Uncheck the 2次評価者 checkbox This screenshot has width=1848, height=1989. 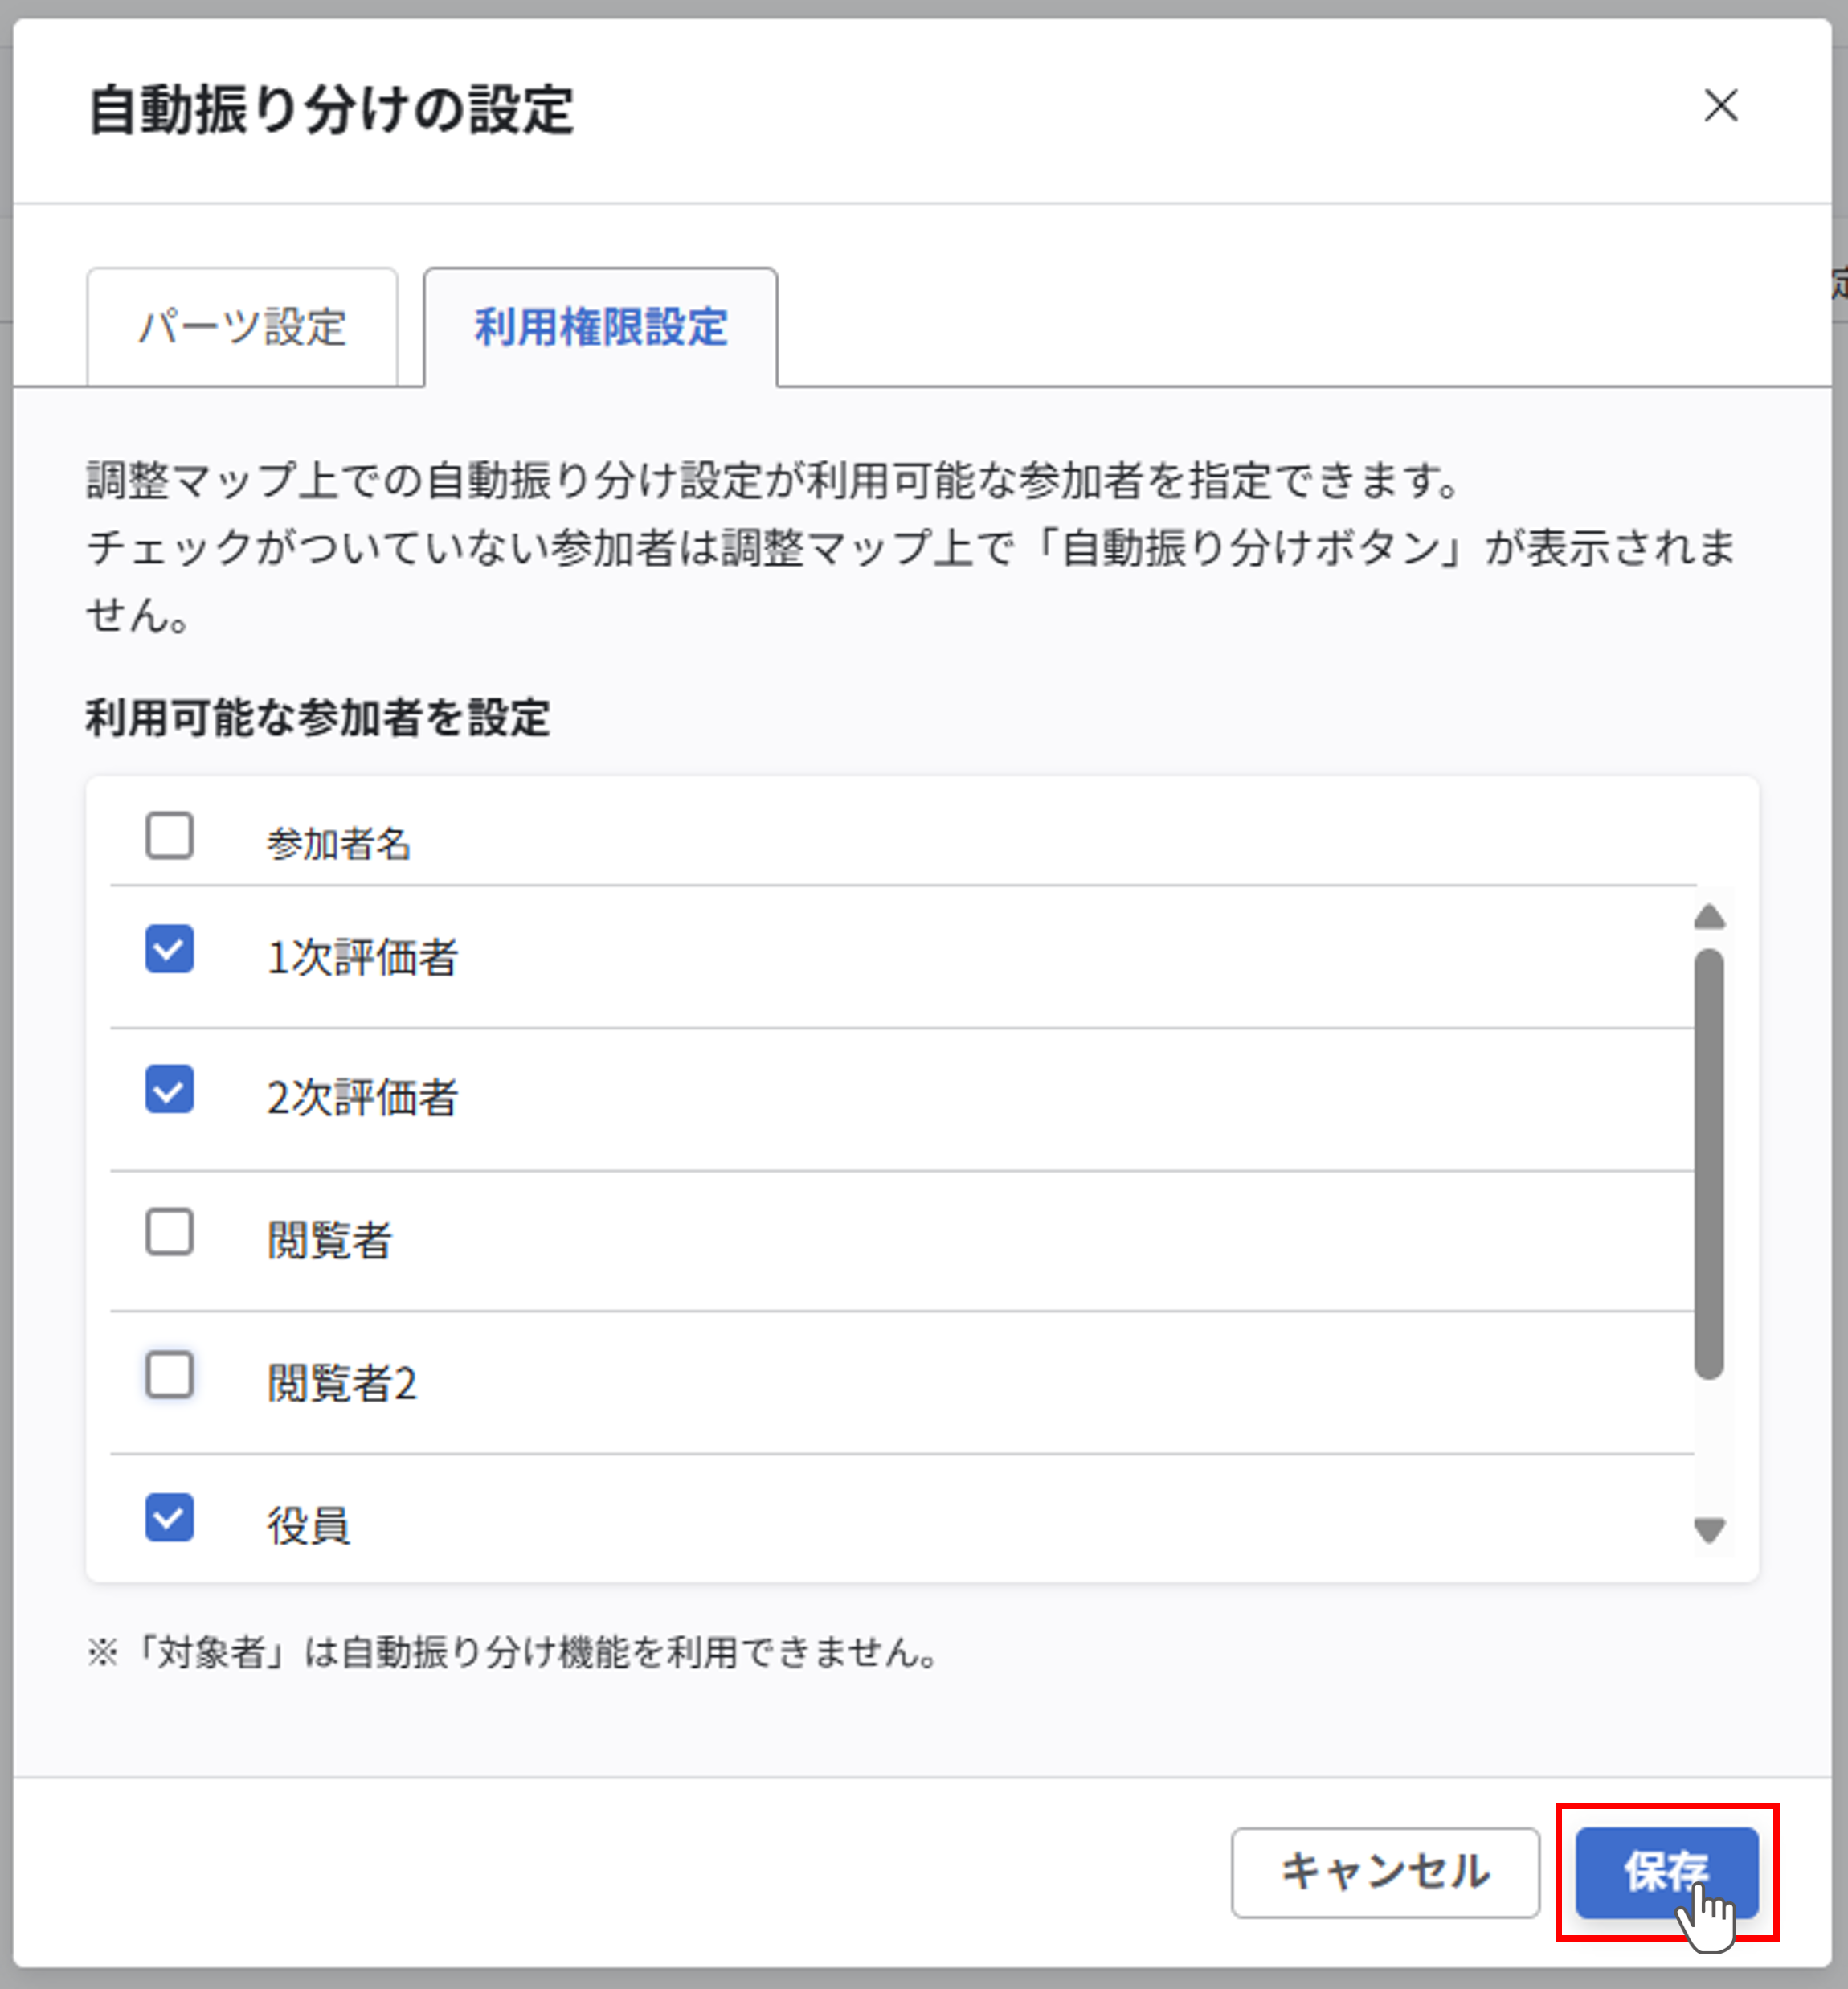pos(169,1091)
